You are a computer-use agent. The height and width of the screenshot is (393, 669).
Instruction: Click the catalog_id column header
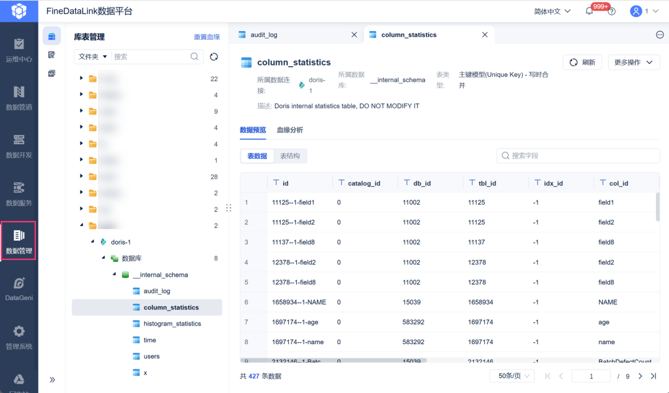364,183
